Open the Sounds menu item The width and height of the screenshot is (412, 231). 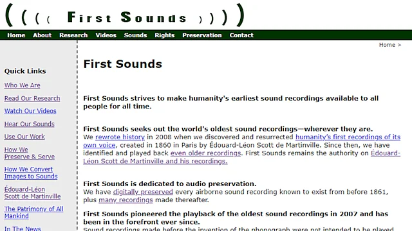(135, 35)
